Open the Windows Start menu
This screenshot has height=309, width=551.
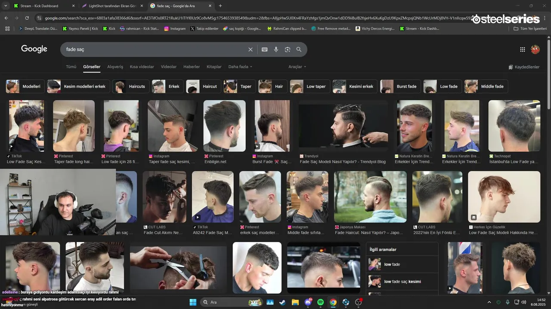point(193,302)
